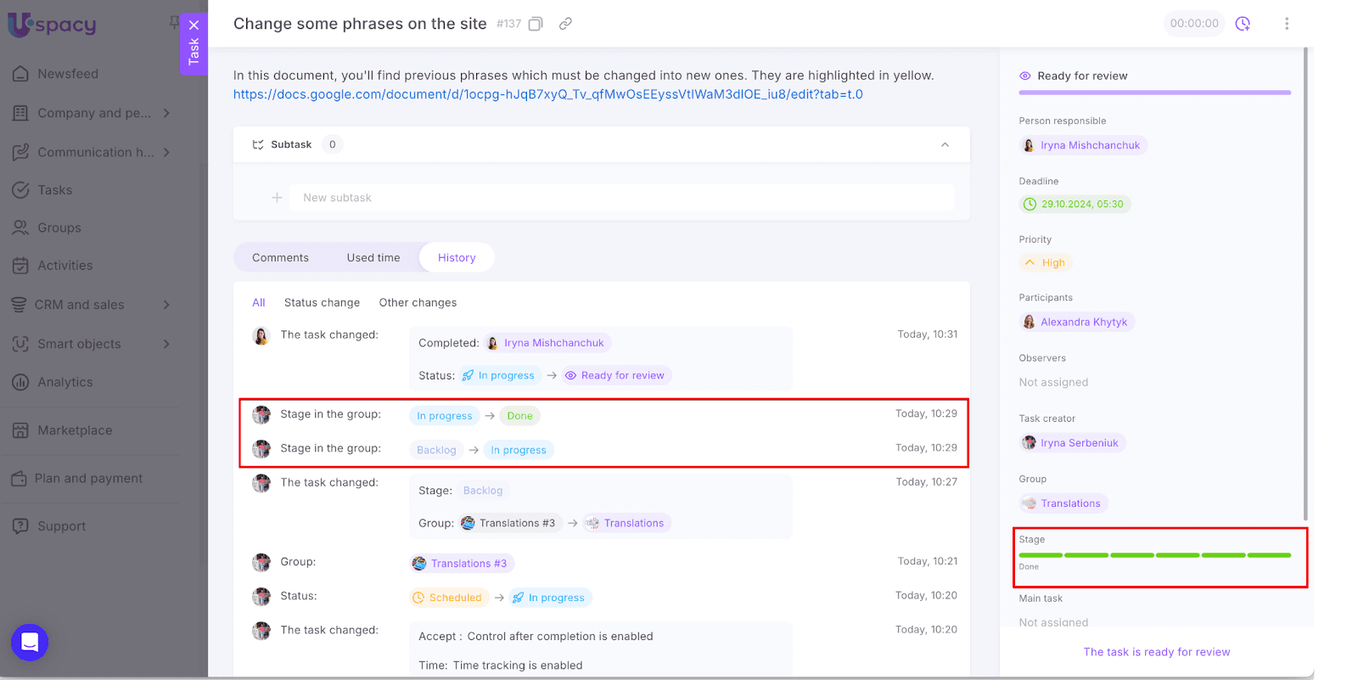Click the copy task link icon
This screenshot has width=1358, height=680.
565,24
